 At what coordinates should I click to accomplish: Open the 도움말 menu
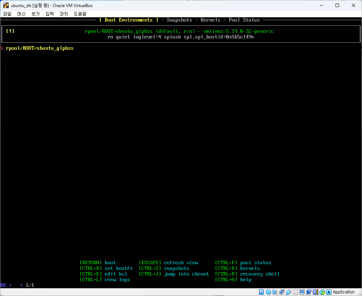pos(80,14)
